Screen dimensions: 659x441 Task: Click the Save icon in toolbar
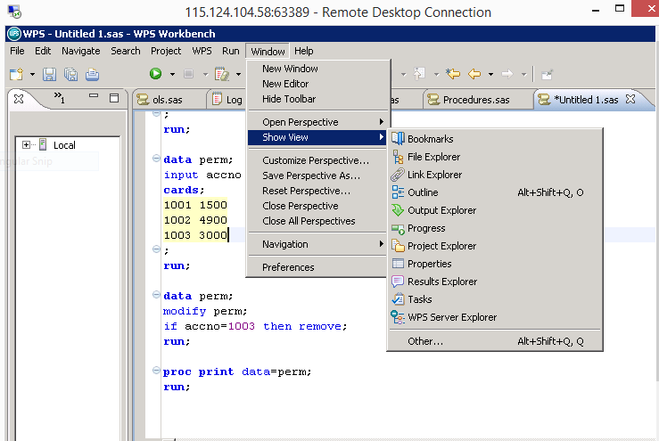49,75
